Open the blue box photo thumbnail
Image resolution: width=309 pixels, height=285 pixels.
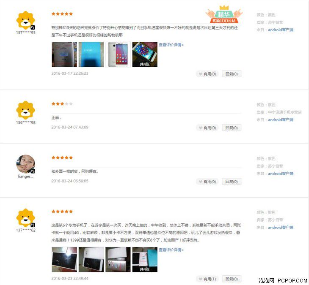91,54
